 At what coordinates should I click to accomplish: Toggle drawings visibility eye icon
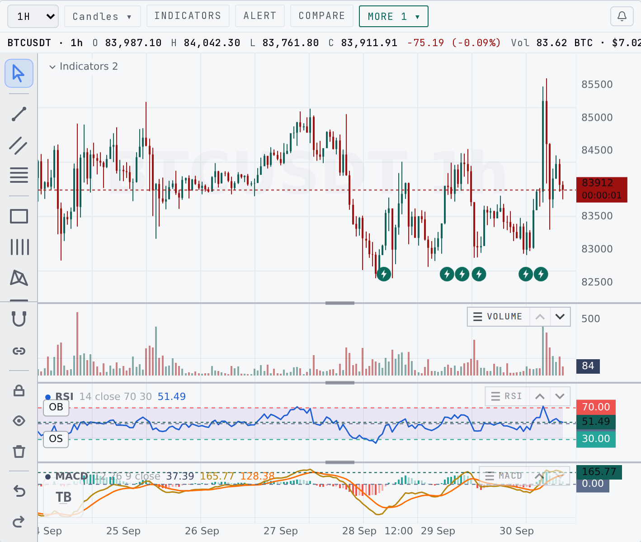19,421
